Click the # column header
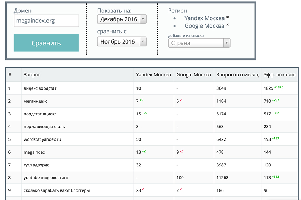Screen dimensions: 301x200 tap(10, 75)
